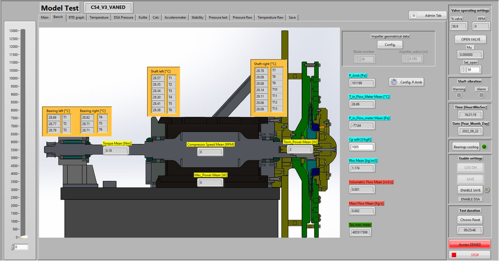Click the gear icon beside Config. P.Amb
The width and height of the screenshot is (499, 261).
pyautogui.click(x=394, y=82)
